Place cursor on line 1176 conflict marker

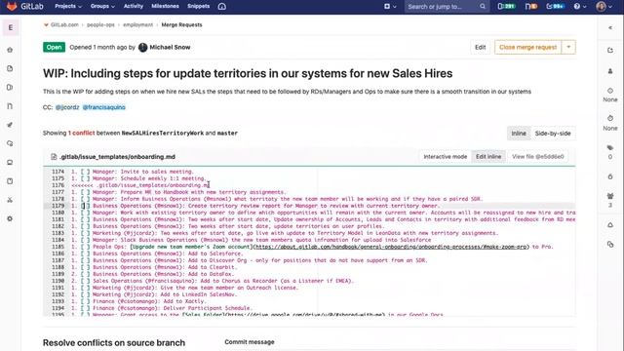(140, 185)
